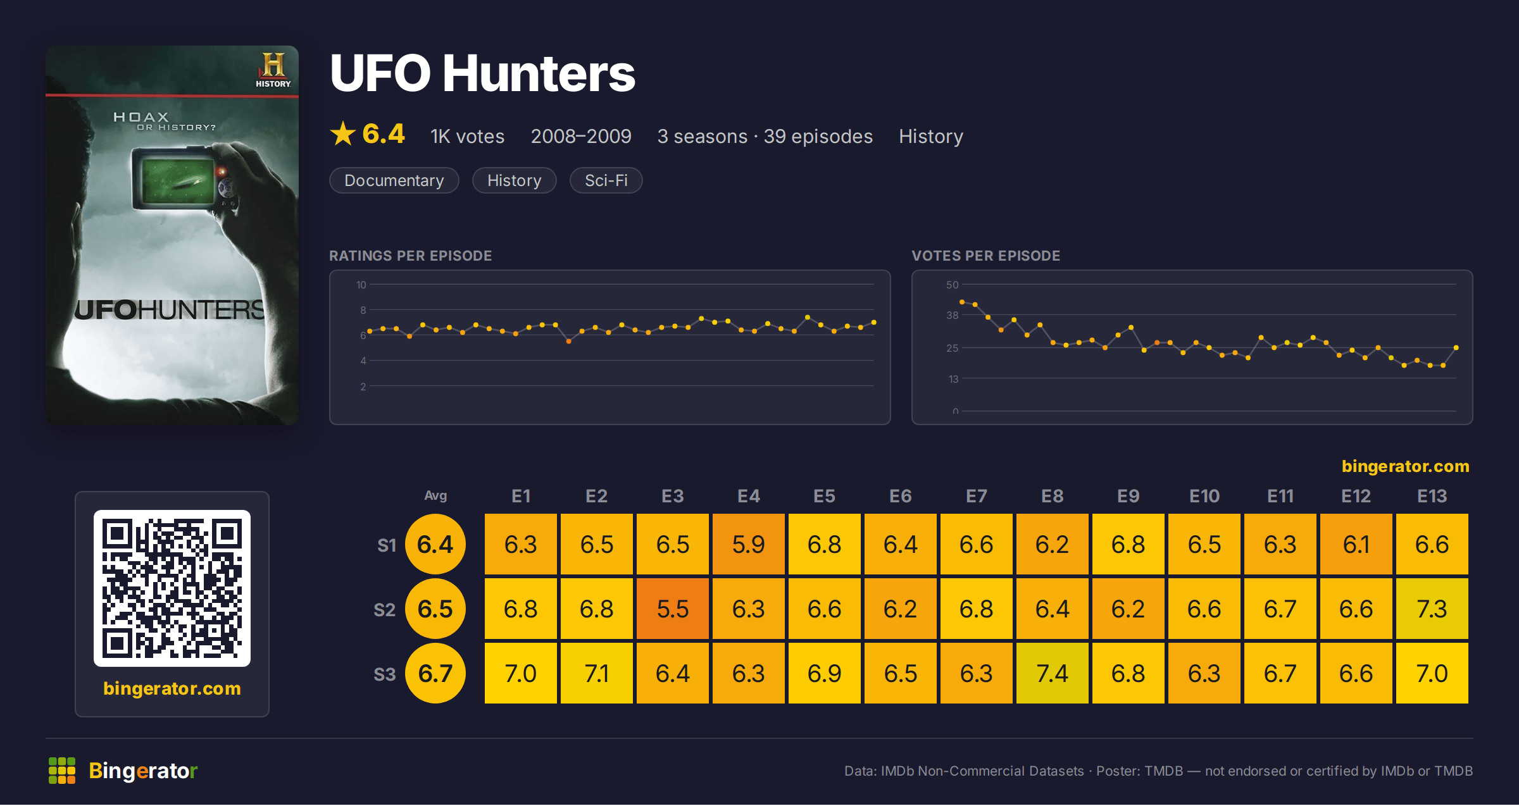Image resolution: width=1519 pixels, height=806 pixels.
Task: Click the History channel logo on poster
Action: click(x=273, y=70)
